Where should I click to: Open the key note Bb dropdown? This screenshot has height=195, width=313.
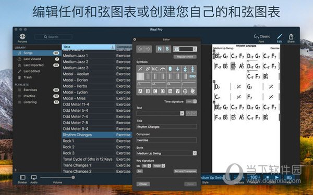point(146,166)
